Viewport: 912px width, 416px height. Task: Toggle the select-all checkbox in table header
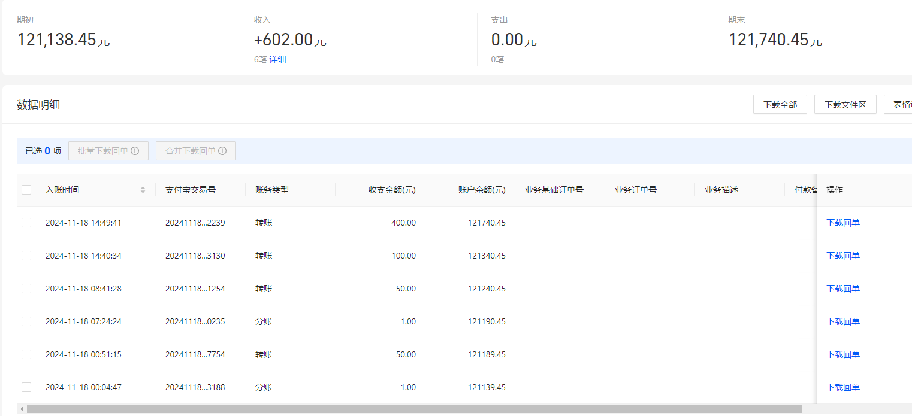coord(26,190)
